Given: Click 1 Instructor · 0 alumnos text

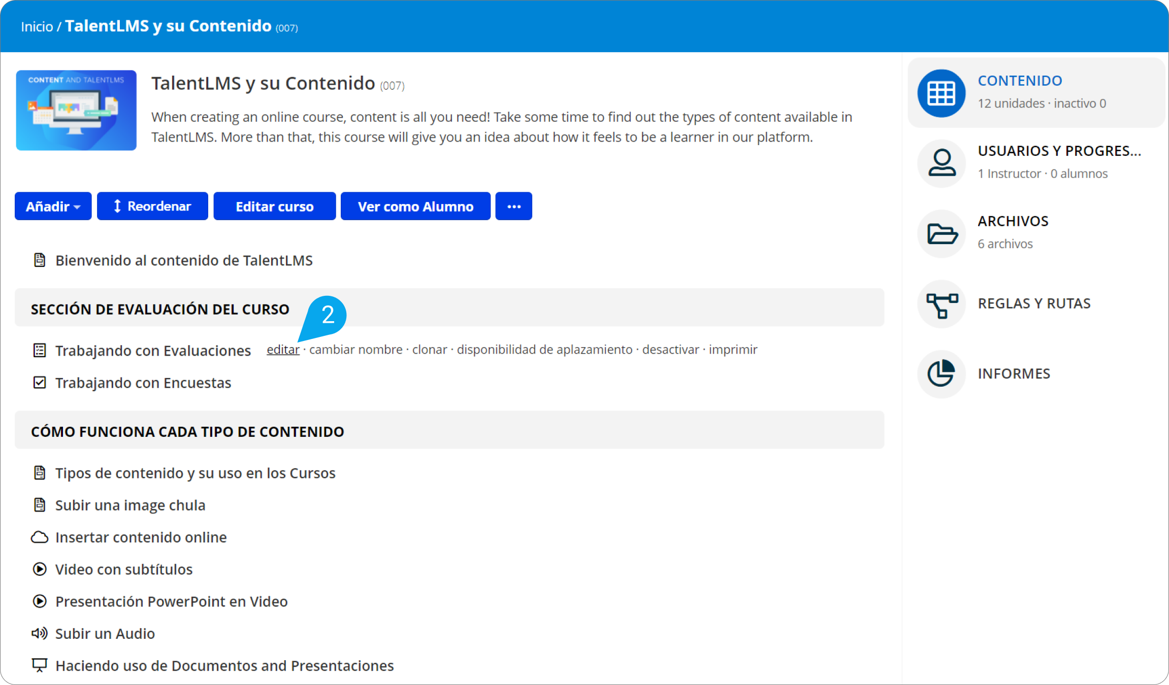Looking at the screenshot, I should (1043, 174).
